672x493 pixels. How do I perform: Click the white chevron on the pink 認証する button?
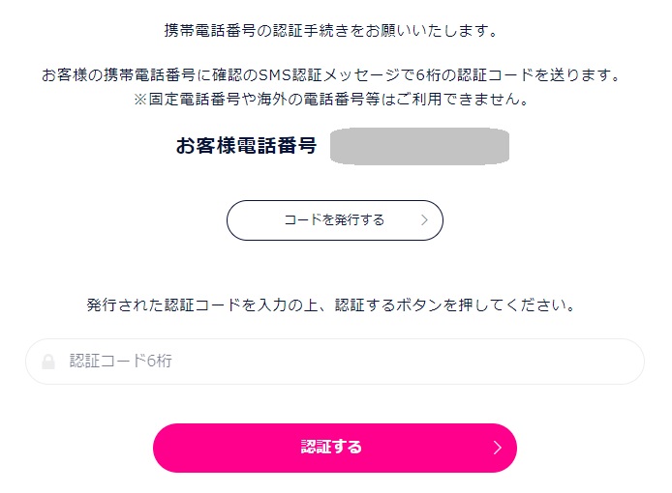coord(497,448)
